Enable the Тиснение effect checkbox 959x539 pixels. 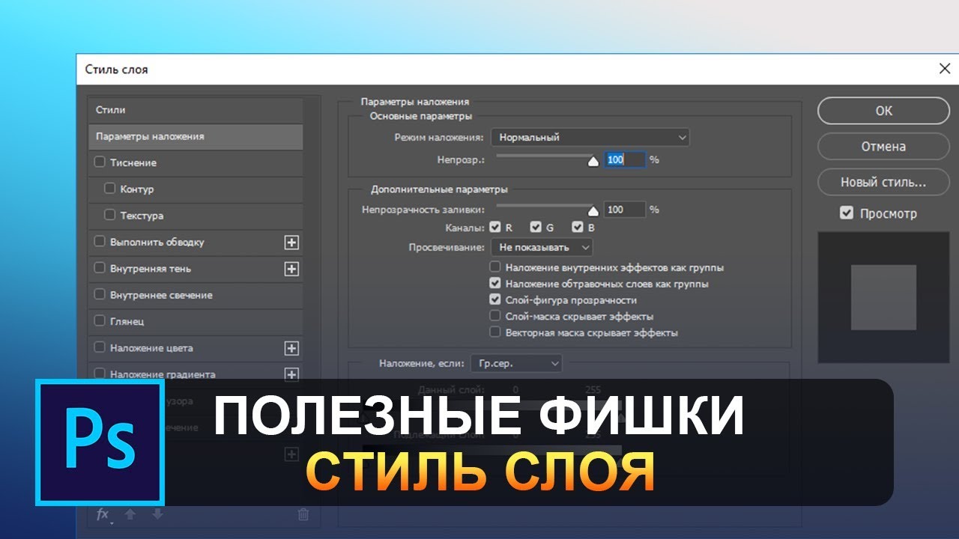pyautogui.click(x=100, y=162)
